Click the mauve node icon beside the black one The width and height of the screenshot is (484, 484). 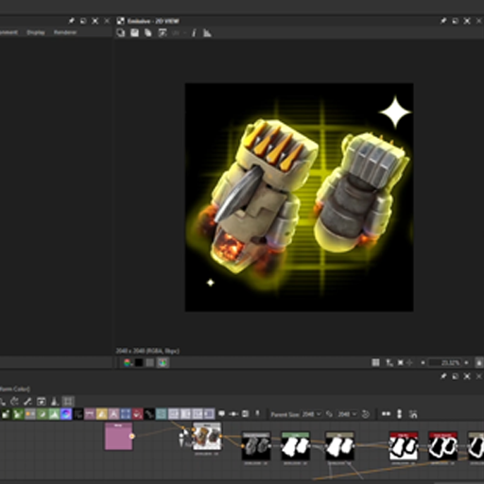90,414
